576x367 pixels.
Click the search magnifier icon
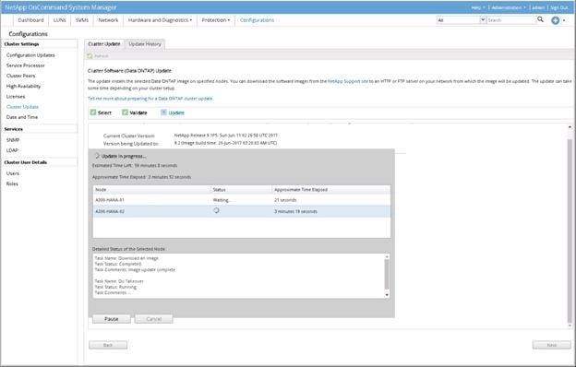pos(540,19)
